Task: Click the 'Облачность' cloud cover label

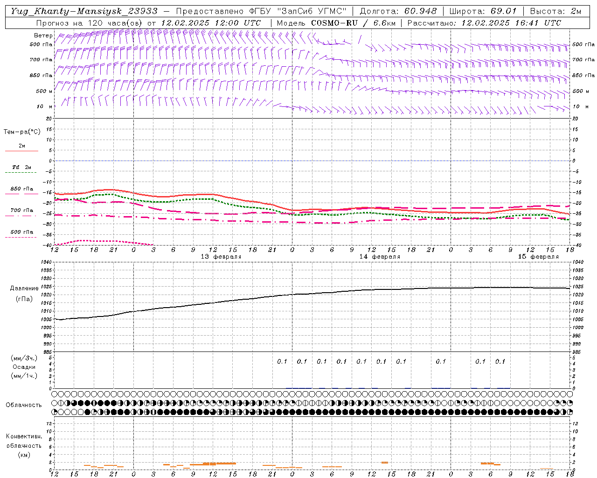Action: click(x=23, y=405)
